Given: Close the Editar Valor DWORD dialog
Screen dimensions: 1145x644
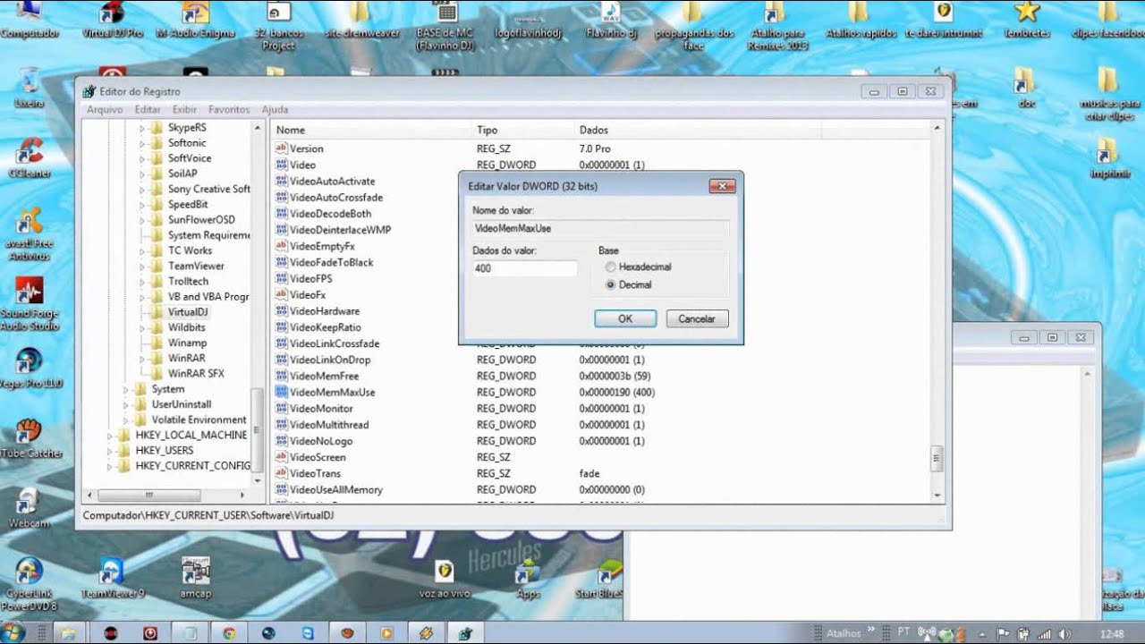Looking at the screenshot, I should point(722,186).
